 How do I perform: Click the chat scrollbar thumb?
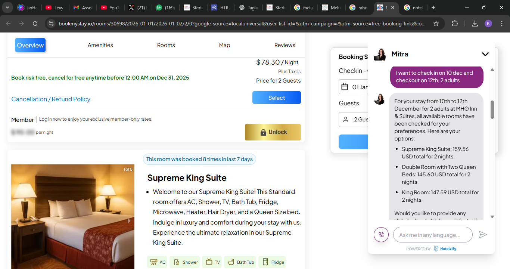492,109
